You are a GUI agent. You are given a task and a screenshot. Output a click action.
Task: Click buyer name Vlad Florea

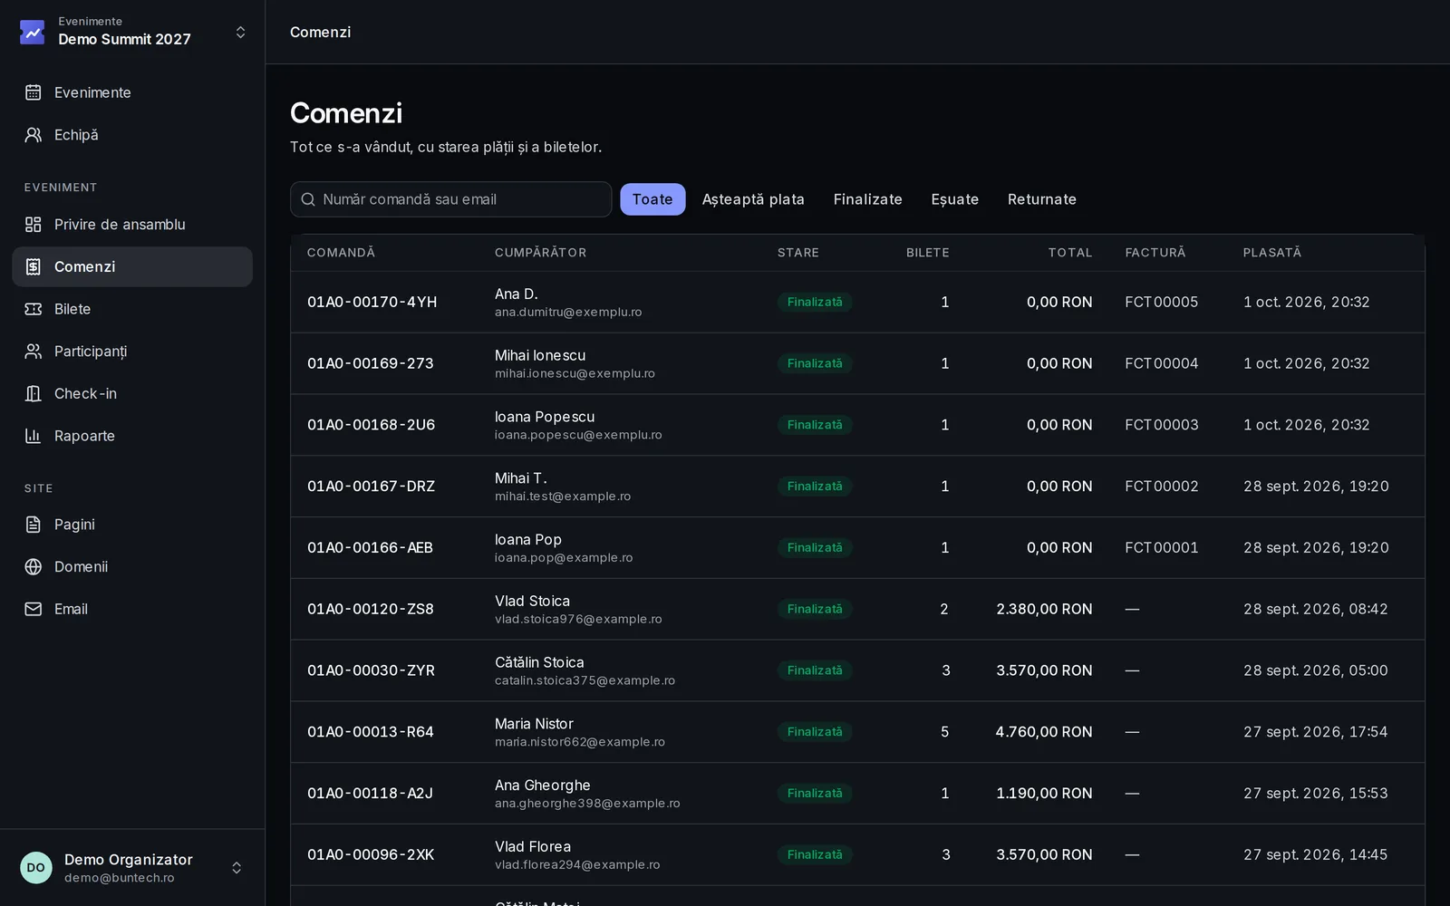pos(533,847)
